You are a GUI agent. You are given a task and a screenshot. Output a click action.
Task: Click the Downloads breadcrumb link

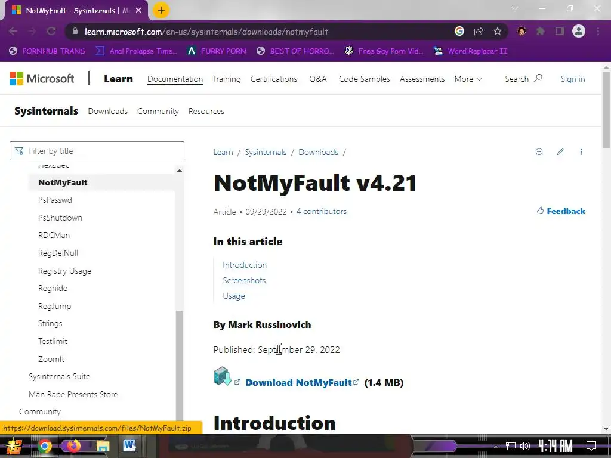[x=319, y=152]
